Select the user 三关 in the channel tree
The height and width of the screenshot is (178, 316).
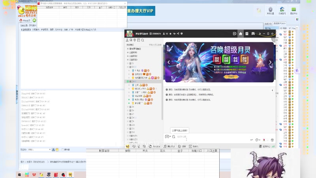tap(137, 85)
